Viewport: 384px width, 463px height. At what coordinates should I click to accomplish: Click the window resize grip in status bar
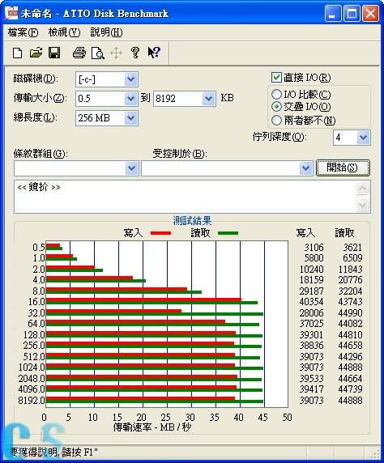pos(375,454)
